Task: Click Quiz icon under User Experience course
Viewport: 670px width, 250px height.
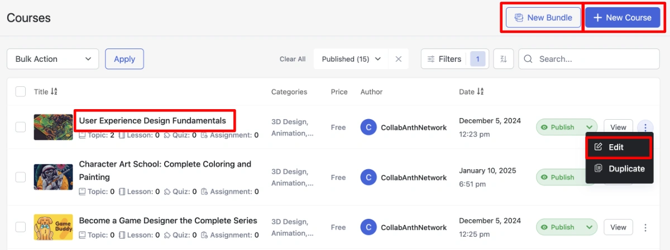Action: pos(167,135)
